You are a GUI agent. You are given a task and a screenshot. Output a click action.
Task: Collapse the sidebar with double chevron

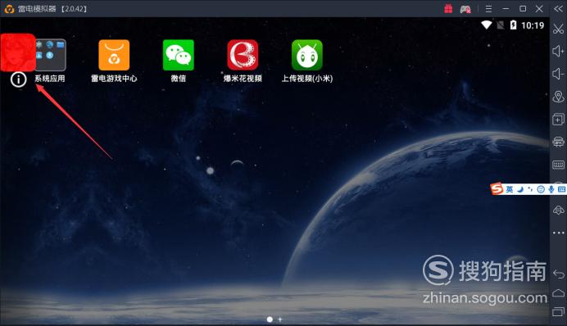(x=558, y=9)
